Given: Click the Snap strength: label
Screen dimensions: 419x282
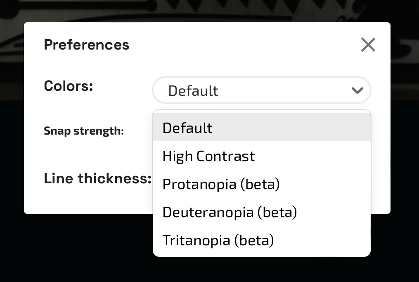Looking at the screenshot, I should click(84, 131).
